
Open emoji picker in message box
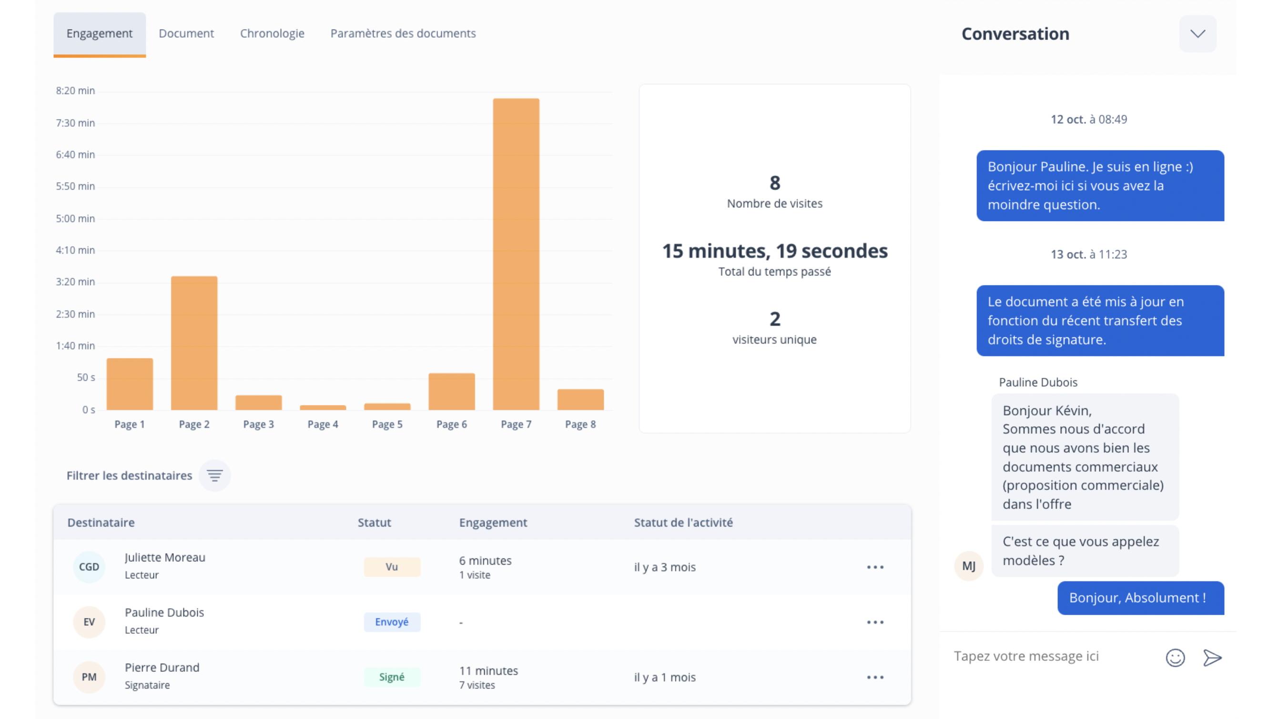click(1175, 658)
